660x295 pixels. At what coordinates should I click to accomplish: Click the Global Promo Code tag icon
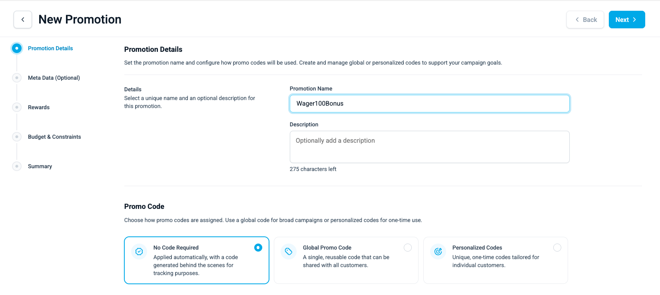click(x=289, y=252)
